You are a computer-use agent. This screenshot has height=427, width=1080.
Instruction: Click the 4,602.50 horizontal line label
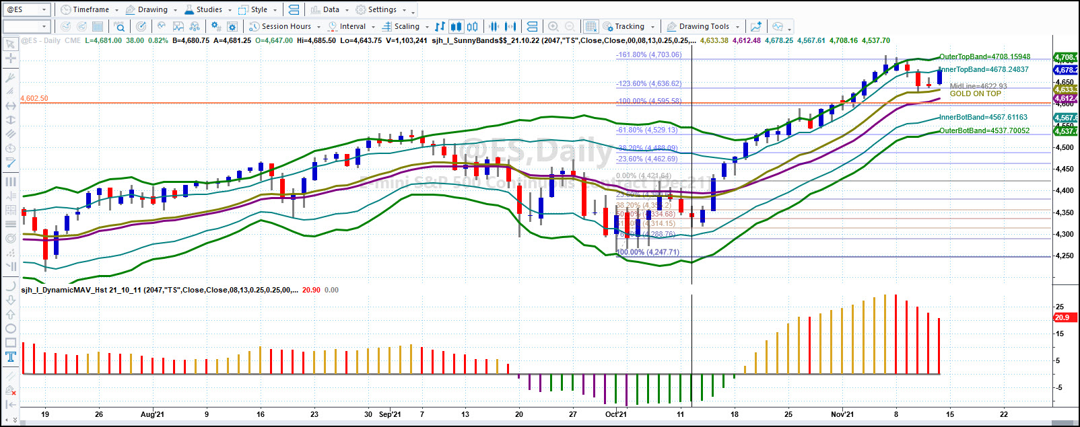[34, 98]
